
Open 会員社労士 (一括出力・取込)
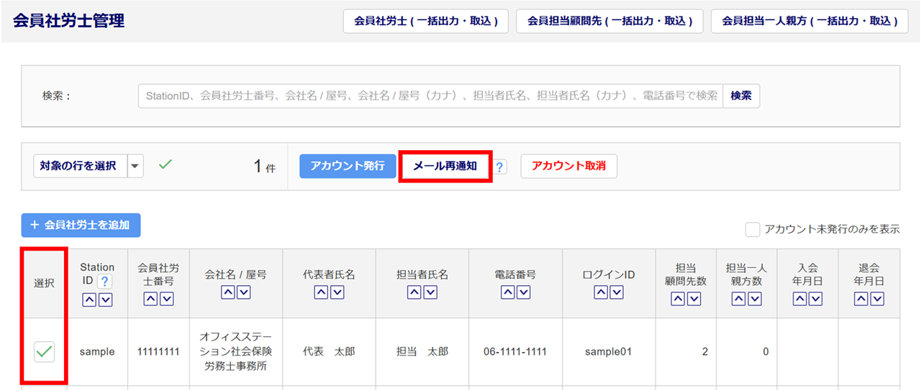(x=426, y=22)
